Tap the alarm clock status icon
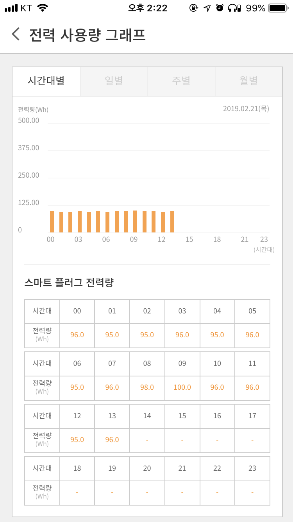The height and width of the screenshot is (522, 293). 220,8
